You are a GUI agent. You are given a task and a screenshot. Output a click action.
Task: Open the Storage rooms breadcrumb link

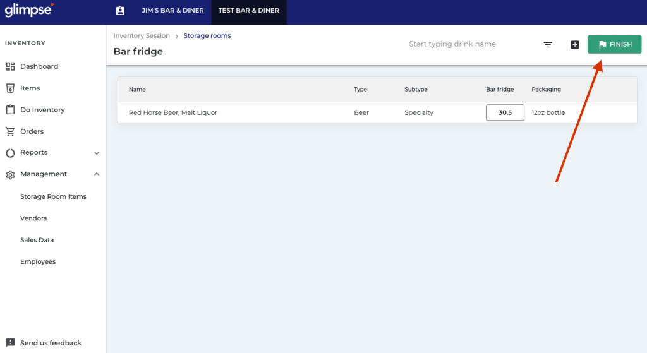(x=207, y=36)
